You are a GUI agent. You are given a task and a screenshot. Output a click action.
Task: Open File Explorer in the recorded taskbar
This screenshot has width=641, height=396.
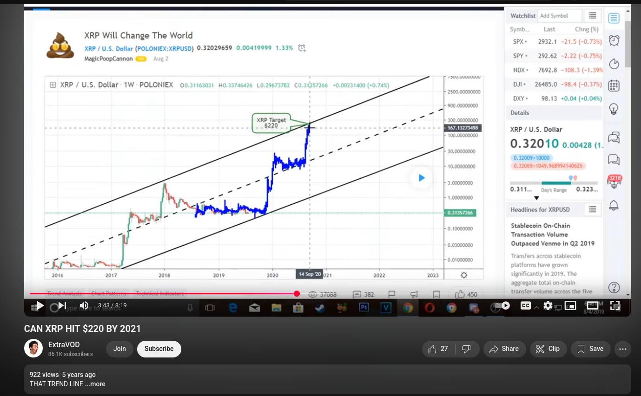[x=276, y=307]
